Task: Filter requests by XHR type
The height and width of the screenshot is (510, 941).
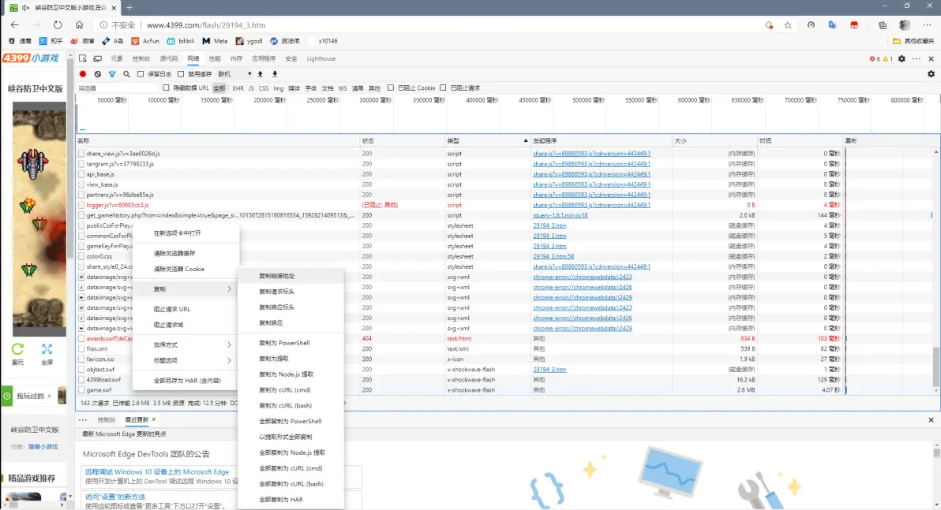Action: 238,88
